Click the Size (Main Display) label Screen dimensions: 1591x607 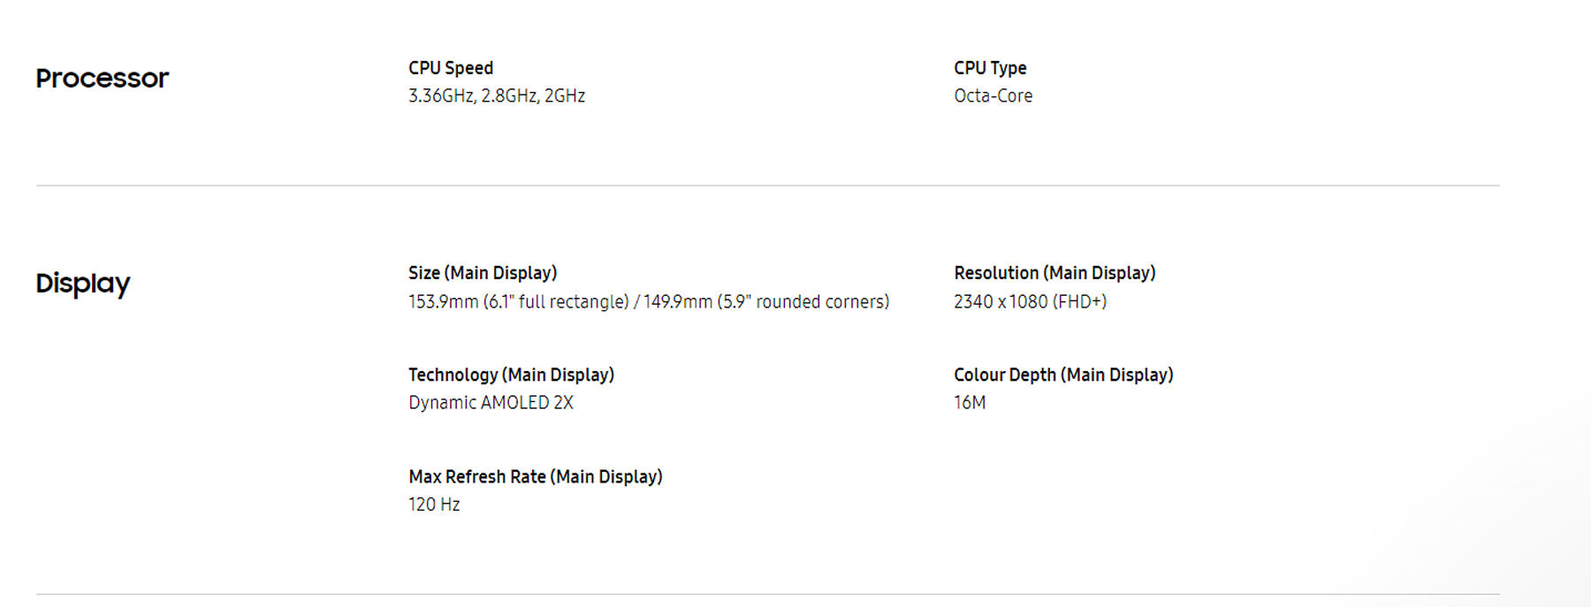point(483,273)
